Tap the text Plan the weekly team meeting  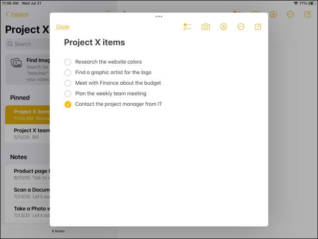point(111,94)
